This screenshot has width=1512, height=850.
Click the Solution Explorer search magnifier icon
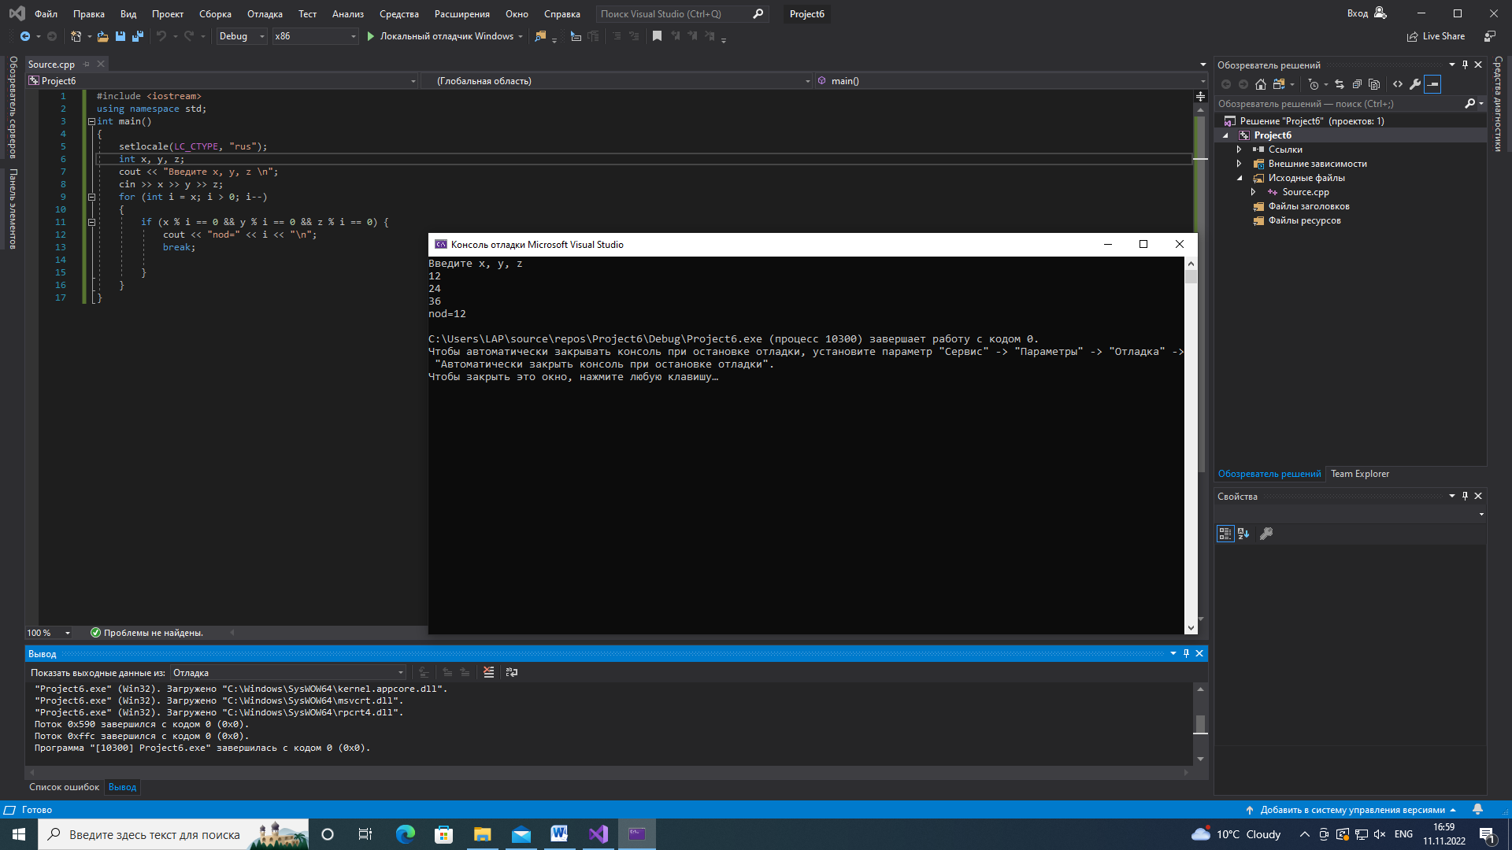[x=1469, y=104]
